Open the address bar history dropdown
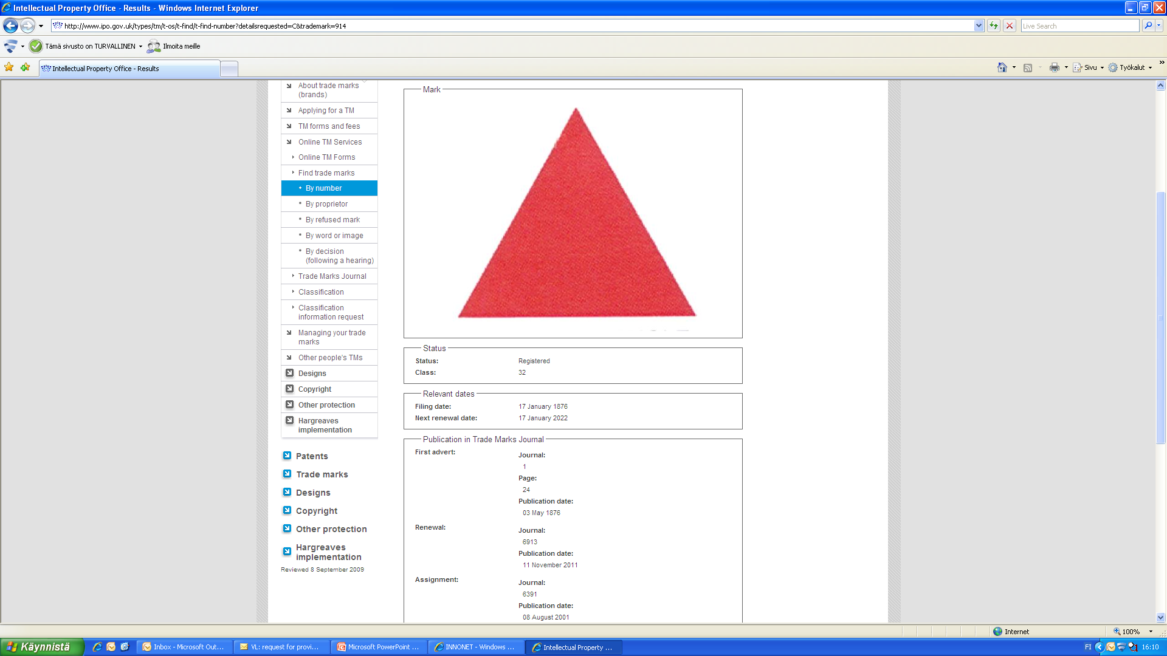 pyautogui.click(x=979, y=26)
